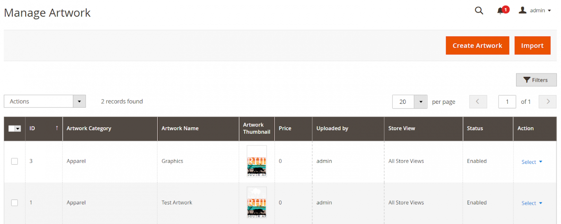This screenshot has height=224, width=561.
Task: Go to next page arrow
Action: click(547, 102)
